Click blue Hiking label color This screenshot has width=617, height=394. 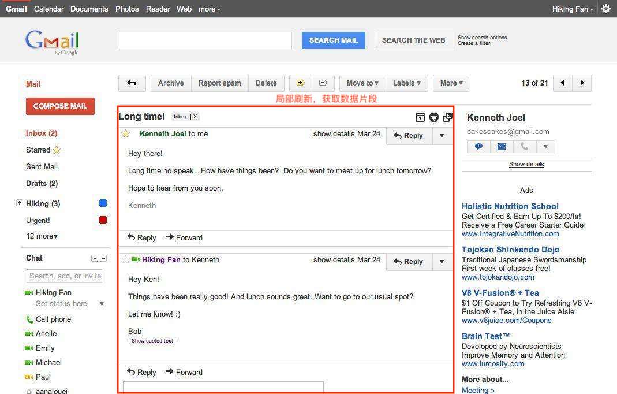pyautogui.click(x=103, y=203)
